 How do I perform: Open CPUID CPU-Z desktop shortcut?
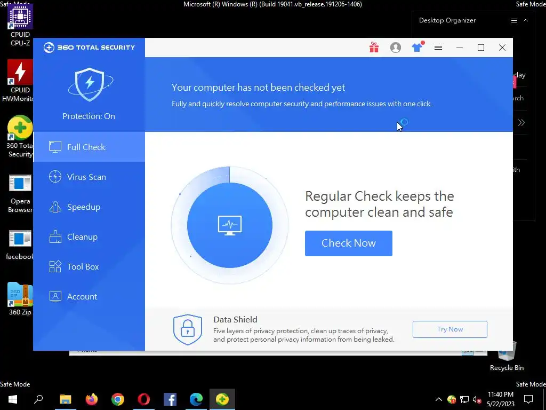tap(20, 25)
